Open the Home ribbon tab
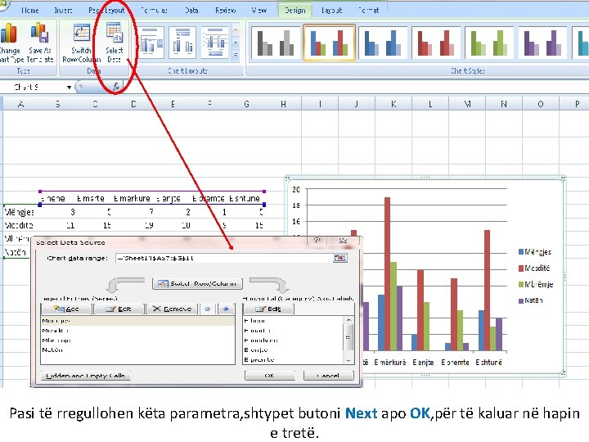589x442 pixels. [30, 10]
